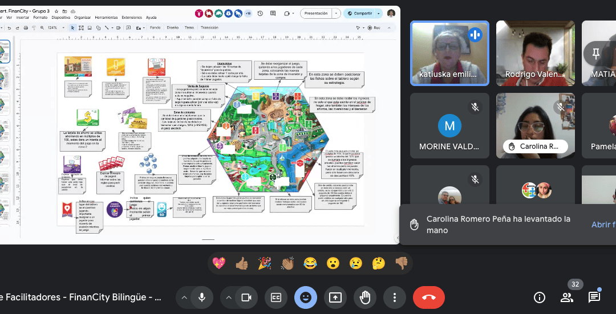
Task: Select MORINE VALD participant tile
Action: click(x=450, y=125)
